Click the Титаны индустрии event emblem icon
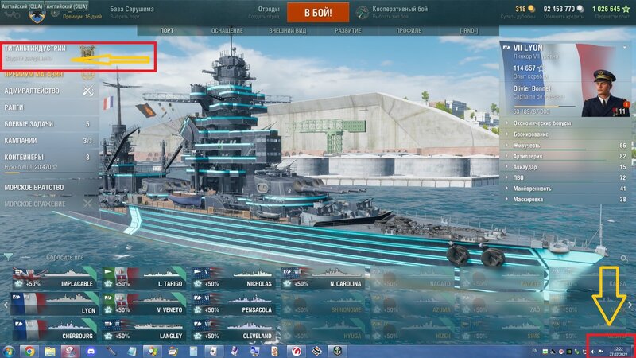Viewport: 636px width, 358px height. [87, 51]
